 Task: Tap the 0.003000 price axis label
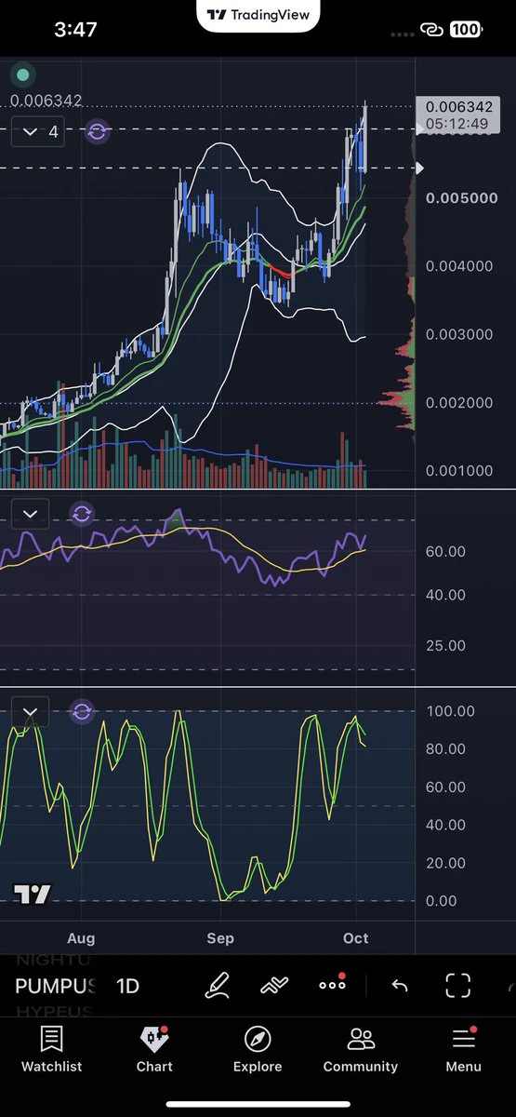pos(461,334)
